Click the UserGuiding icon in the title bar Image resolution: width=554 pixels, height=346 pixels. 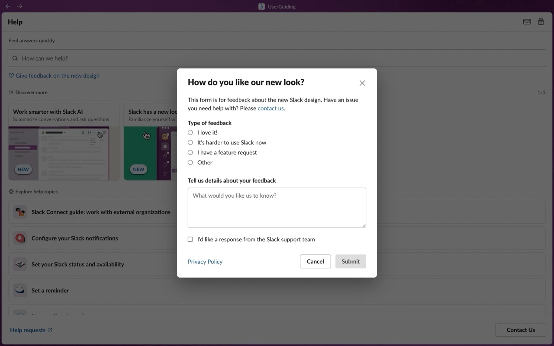pyautogui.click(x=261, y=6)
